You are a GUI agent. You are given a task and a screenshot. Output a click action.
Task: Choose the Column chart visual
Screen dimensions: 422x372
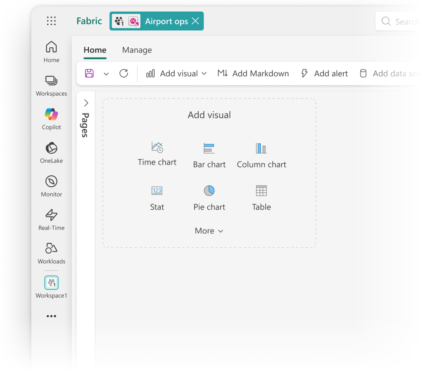(261, 155)
